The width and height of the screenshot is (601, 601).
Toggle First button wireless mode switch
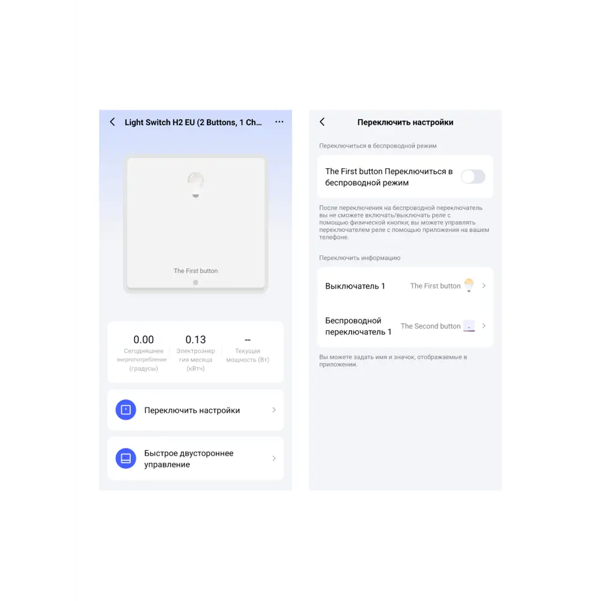473,177
